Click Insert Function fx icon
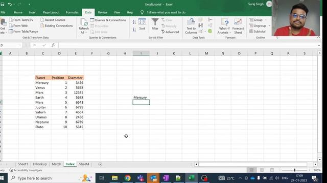 (53, 45)
